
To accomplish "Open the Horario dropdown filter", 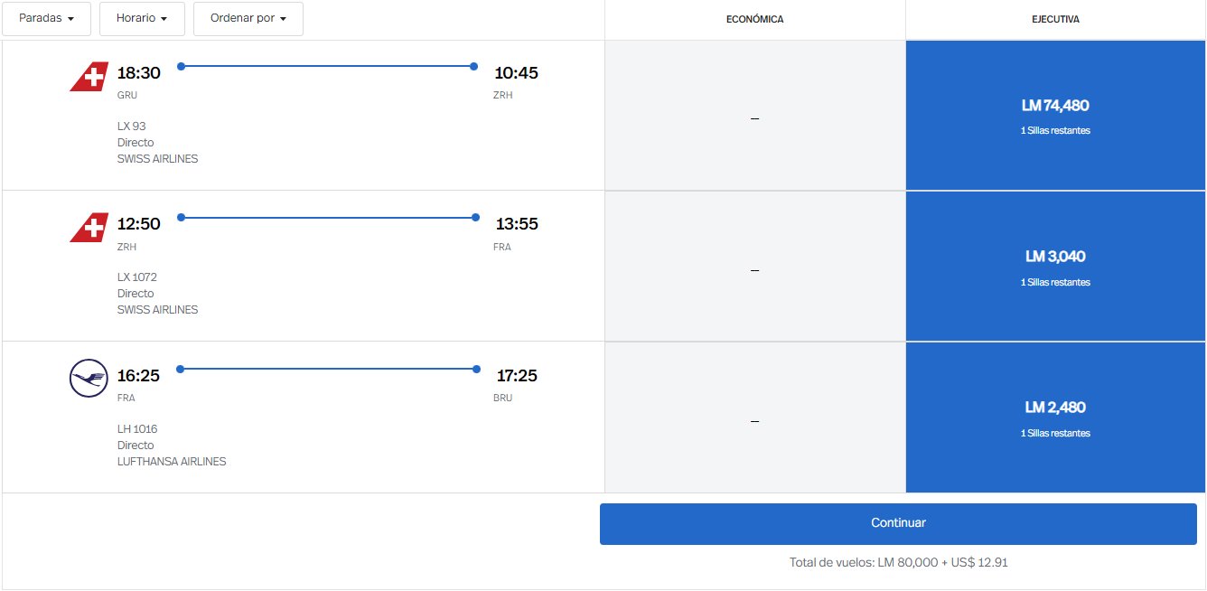I will (142, 19).
